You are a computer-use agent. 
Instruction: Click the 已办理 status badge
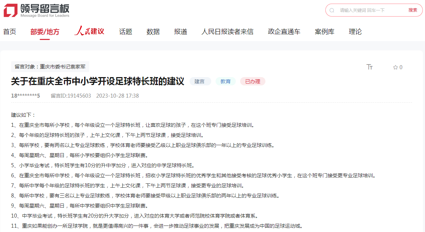tap(252, 81)
